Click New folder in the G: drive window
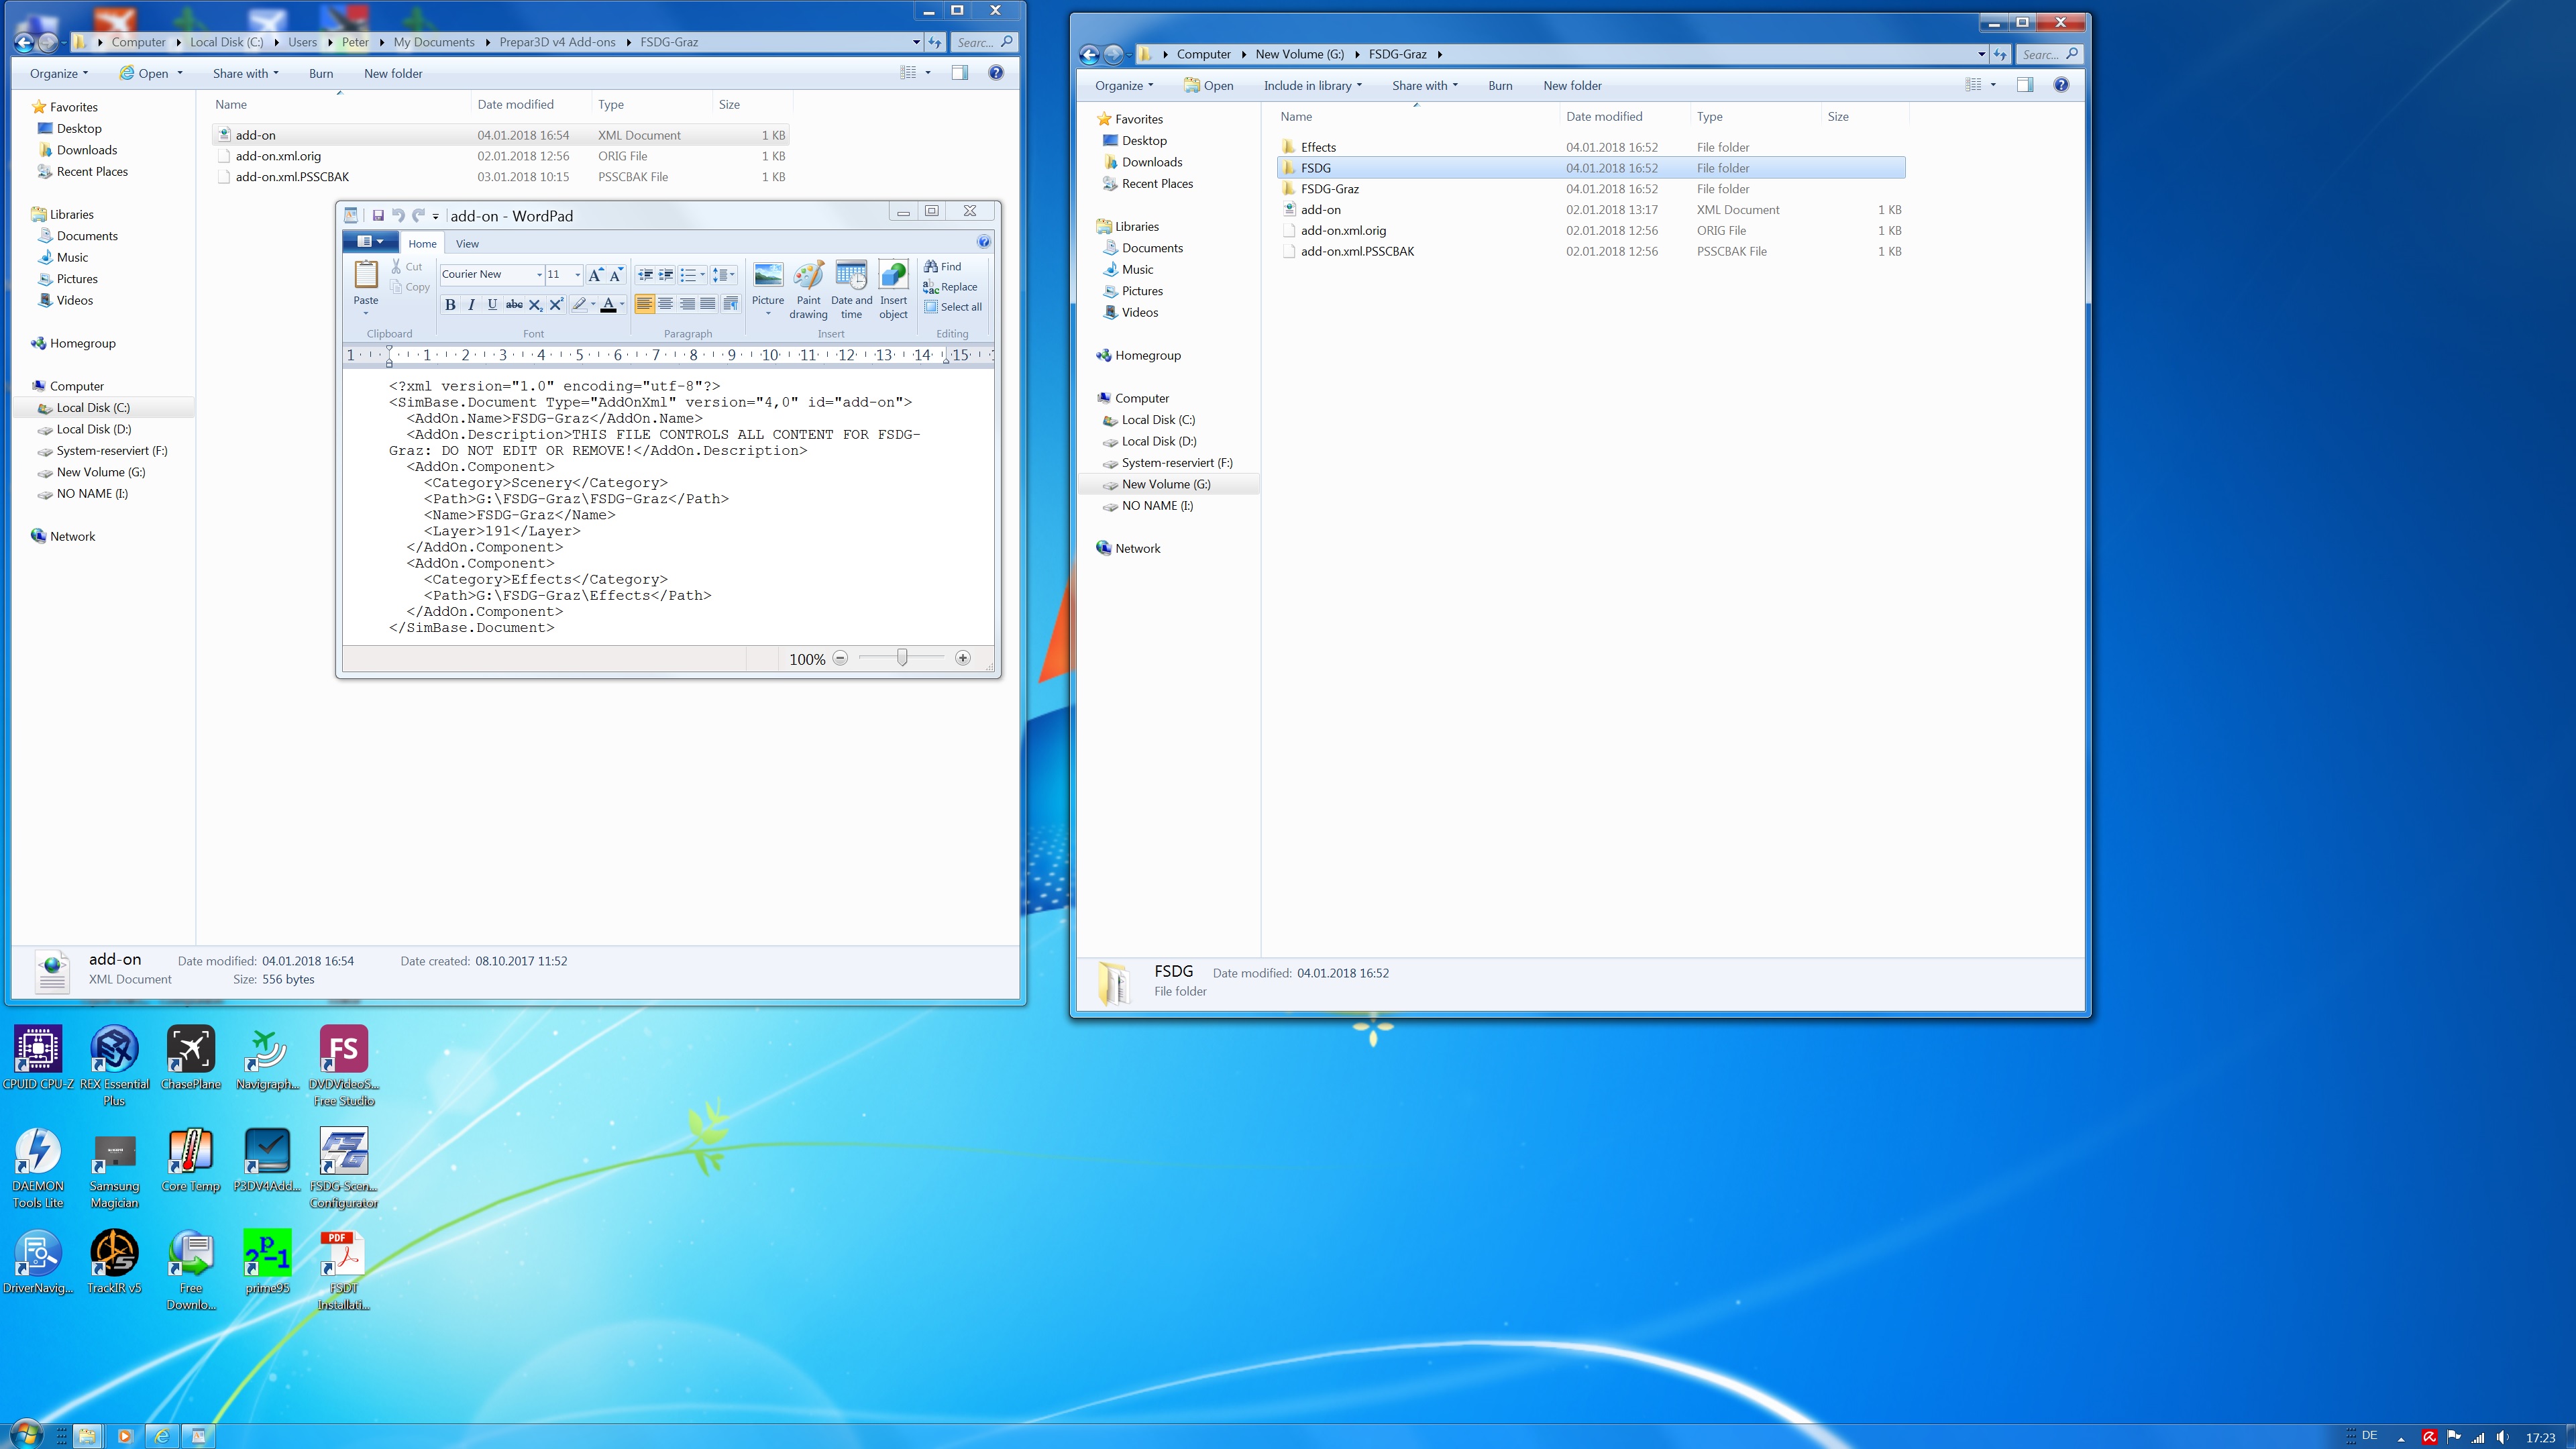This screenshot has height=1449, width=2576. point(1572,86)
